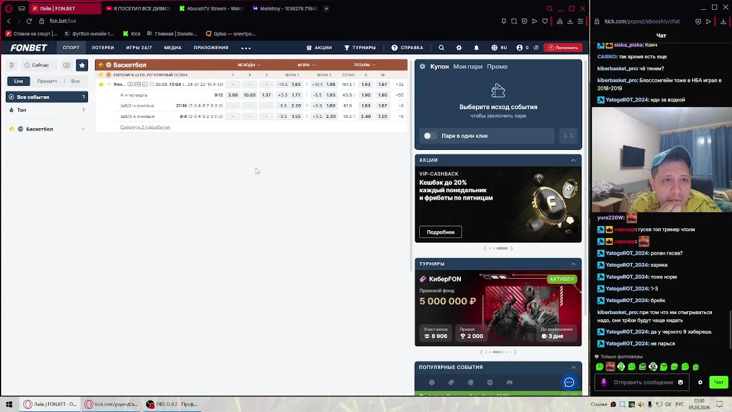
Task: Select the Спорт menu item
Action: point(71,48)
